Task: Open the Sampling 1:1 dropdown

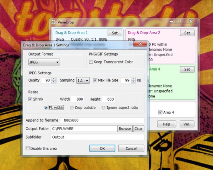Action: click(83, 80)
